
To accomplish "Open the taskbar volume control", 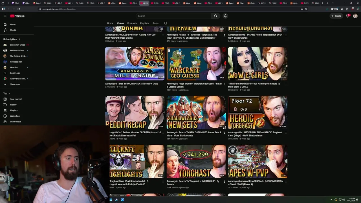I will click(x=344, y=200).
